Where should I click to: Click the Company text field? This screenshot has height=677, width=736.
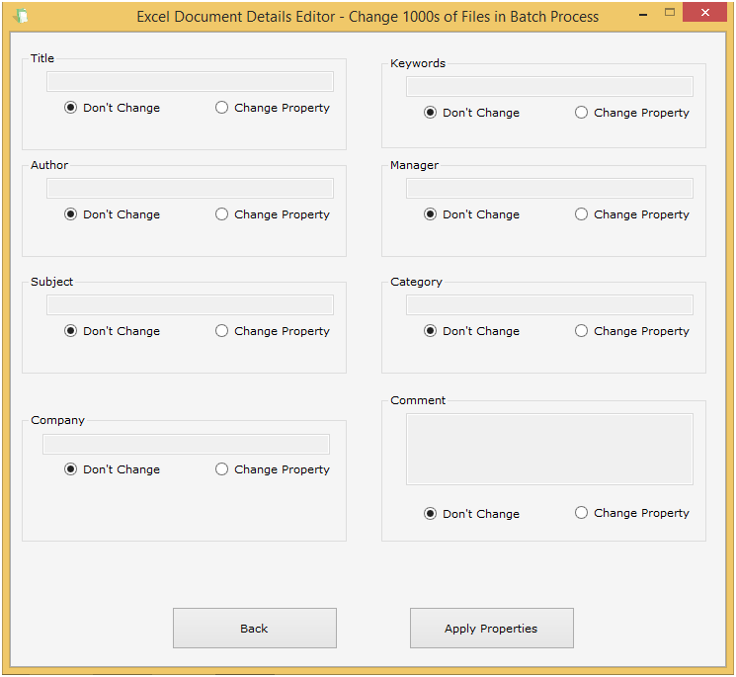(x=187, y=444)
